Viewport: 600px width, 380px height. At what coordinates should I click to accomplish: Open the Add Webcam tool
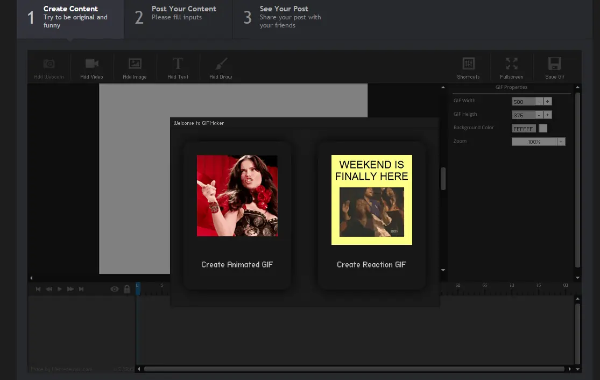49,68
